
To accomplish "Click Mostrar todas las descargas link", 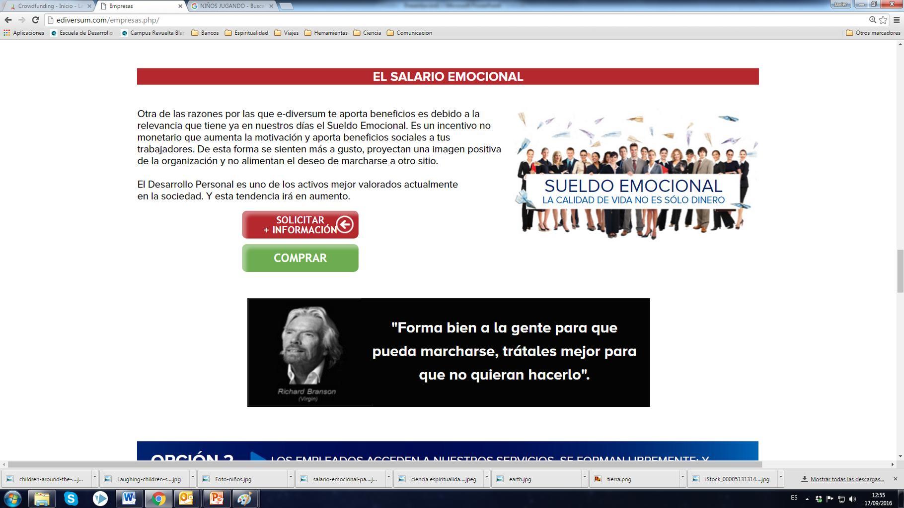I will 846,479.
